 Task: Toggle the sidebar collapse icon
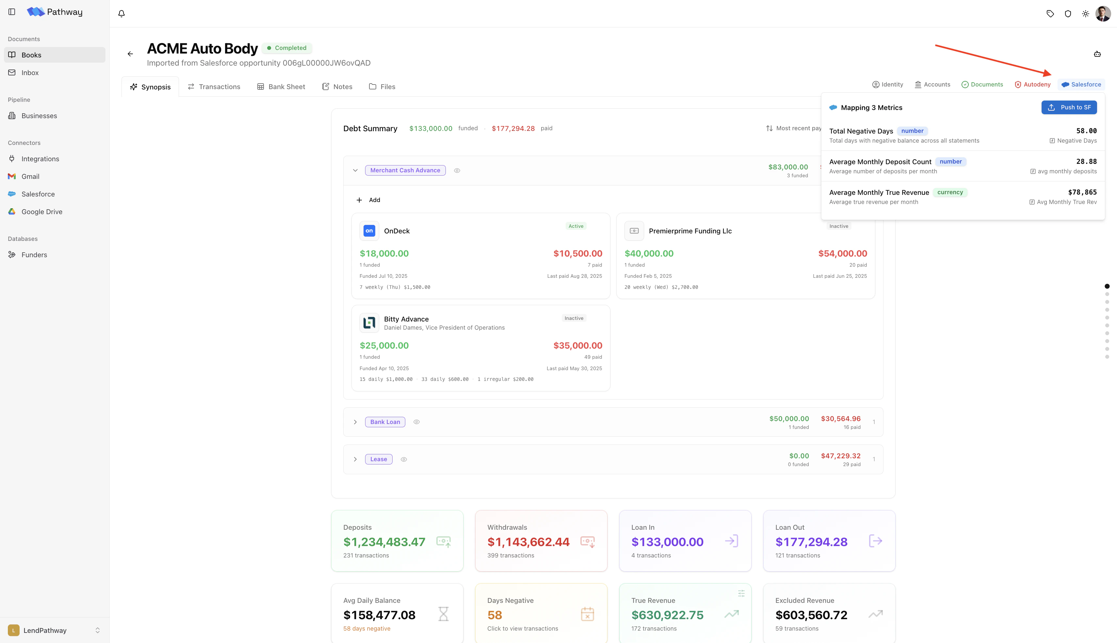pyautogui.click(x=12, y=12)
